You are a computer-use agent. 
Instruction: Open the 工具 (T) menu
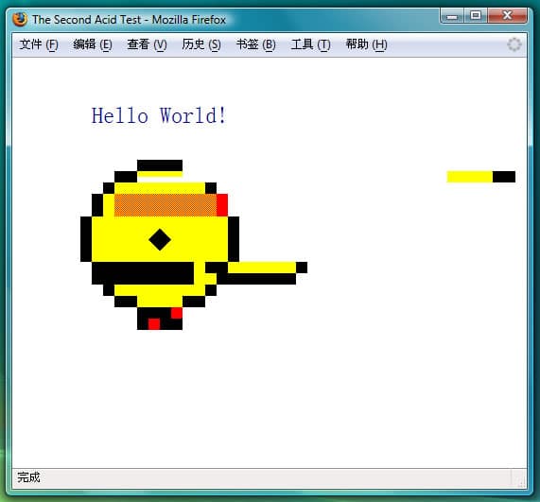pyautogui.click(x=310, y=44)
